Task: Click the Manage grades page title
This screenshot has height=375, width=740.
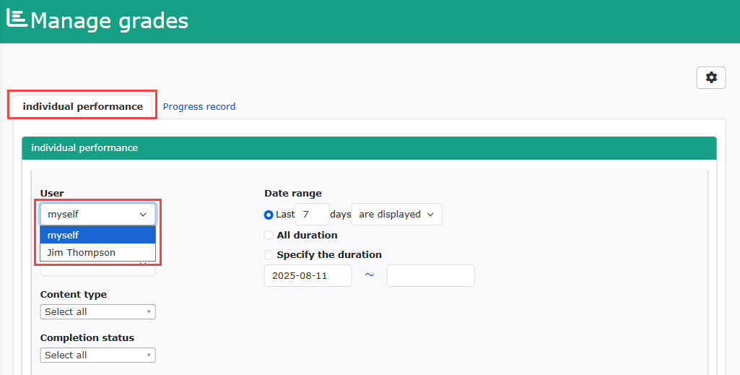Action: click(110, 21)
